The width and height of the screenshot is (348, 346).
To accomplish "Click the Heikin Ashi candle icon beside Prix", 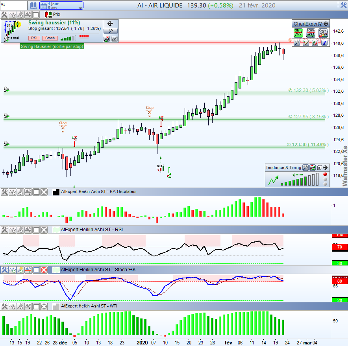I will pos(48,15).
